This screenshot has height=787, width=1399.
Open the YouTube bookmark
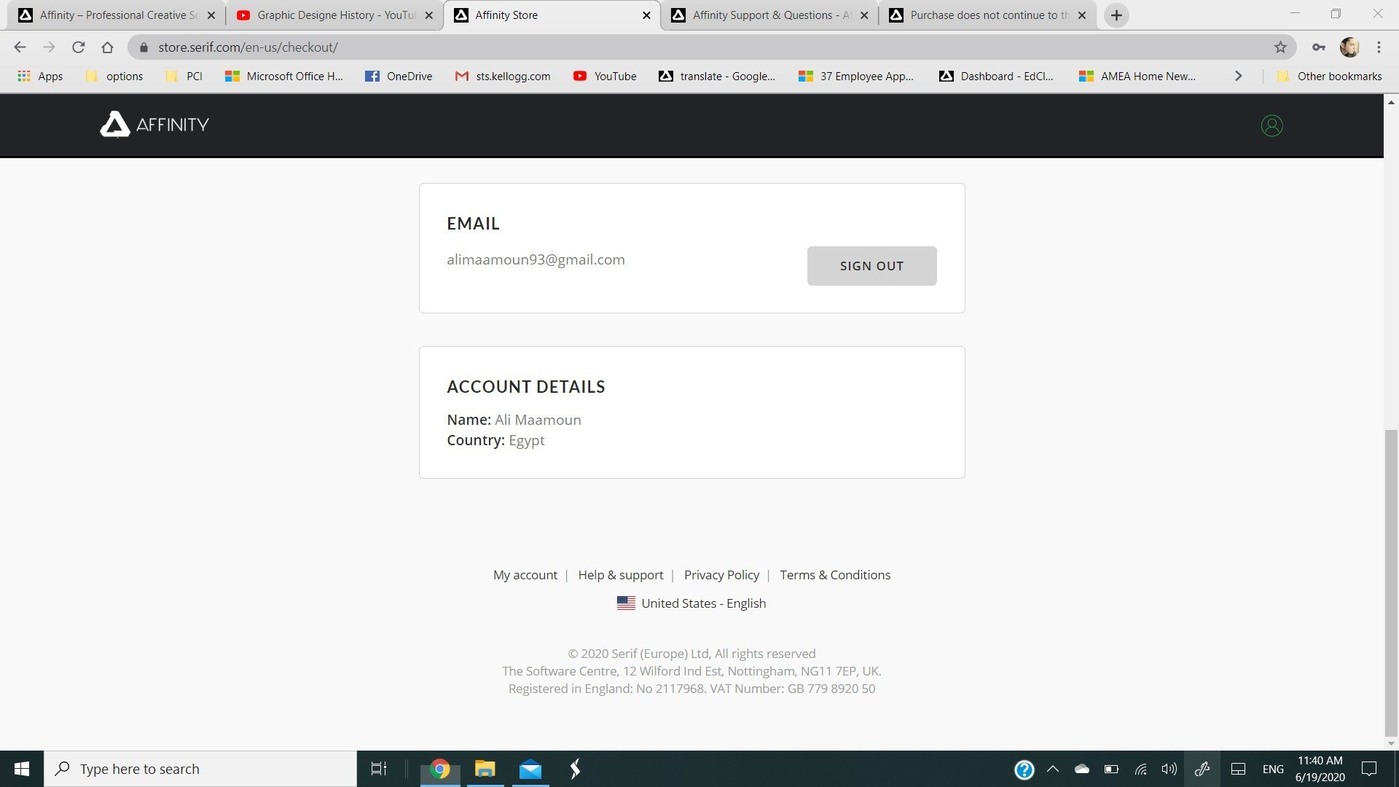pyautogui.click(x=605, y=76)
